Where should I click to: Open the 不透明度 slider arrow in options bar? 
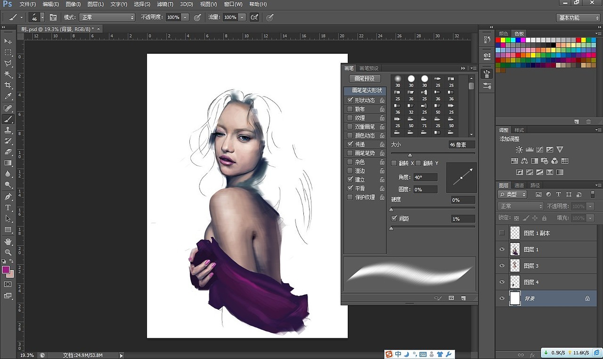coord(185,17)
